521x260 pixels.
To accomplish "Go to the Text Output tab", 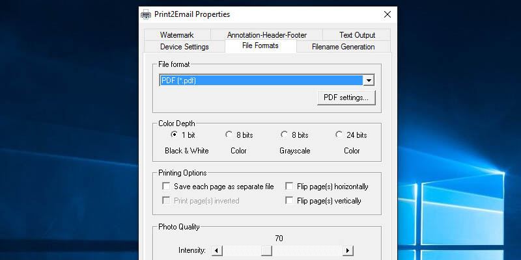I will pyautogui.click(x=357, y=35).
